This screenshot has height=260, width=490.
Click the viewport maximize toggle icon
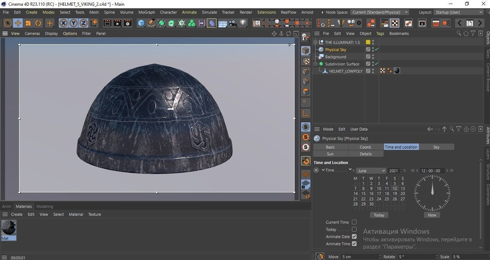point(296,33)
